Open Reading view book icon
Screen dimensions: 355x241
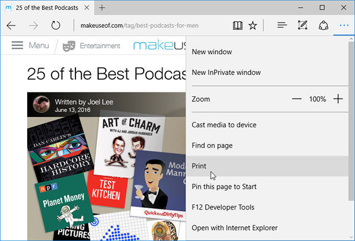(x=237, y=25)
